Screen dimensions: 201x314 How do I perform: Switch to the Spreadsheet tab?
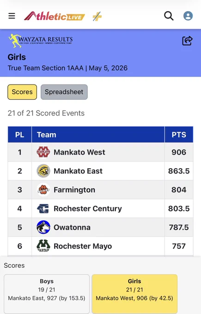click(64, 92)
